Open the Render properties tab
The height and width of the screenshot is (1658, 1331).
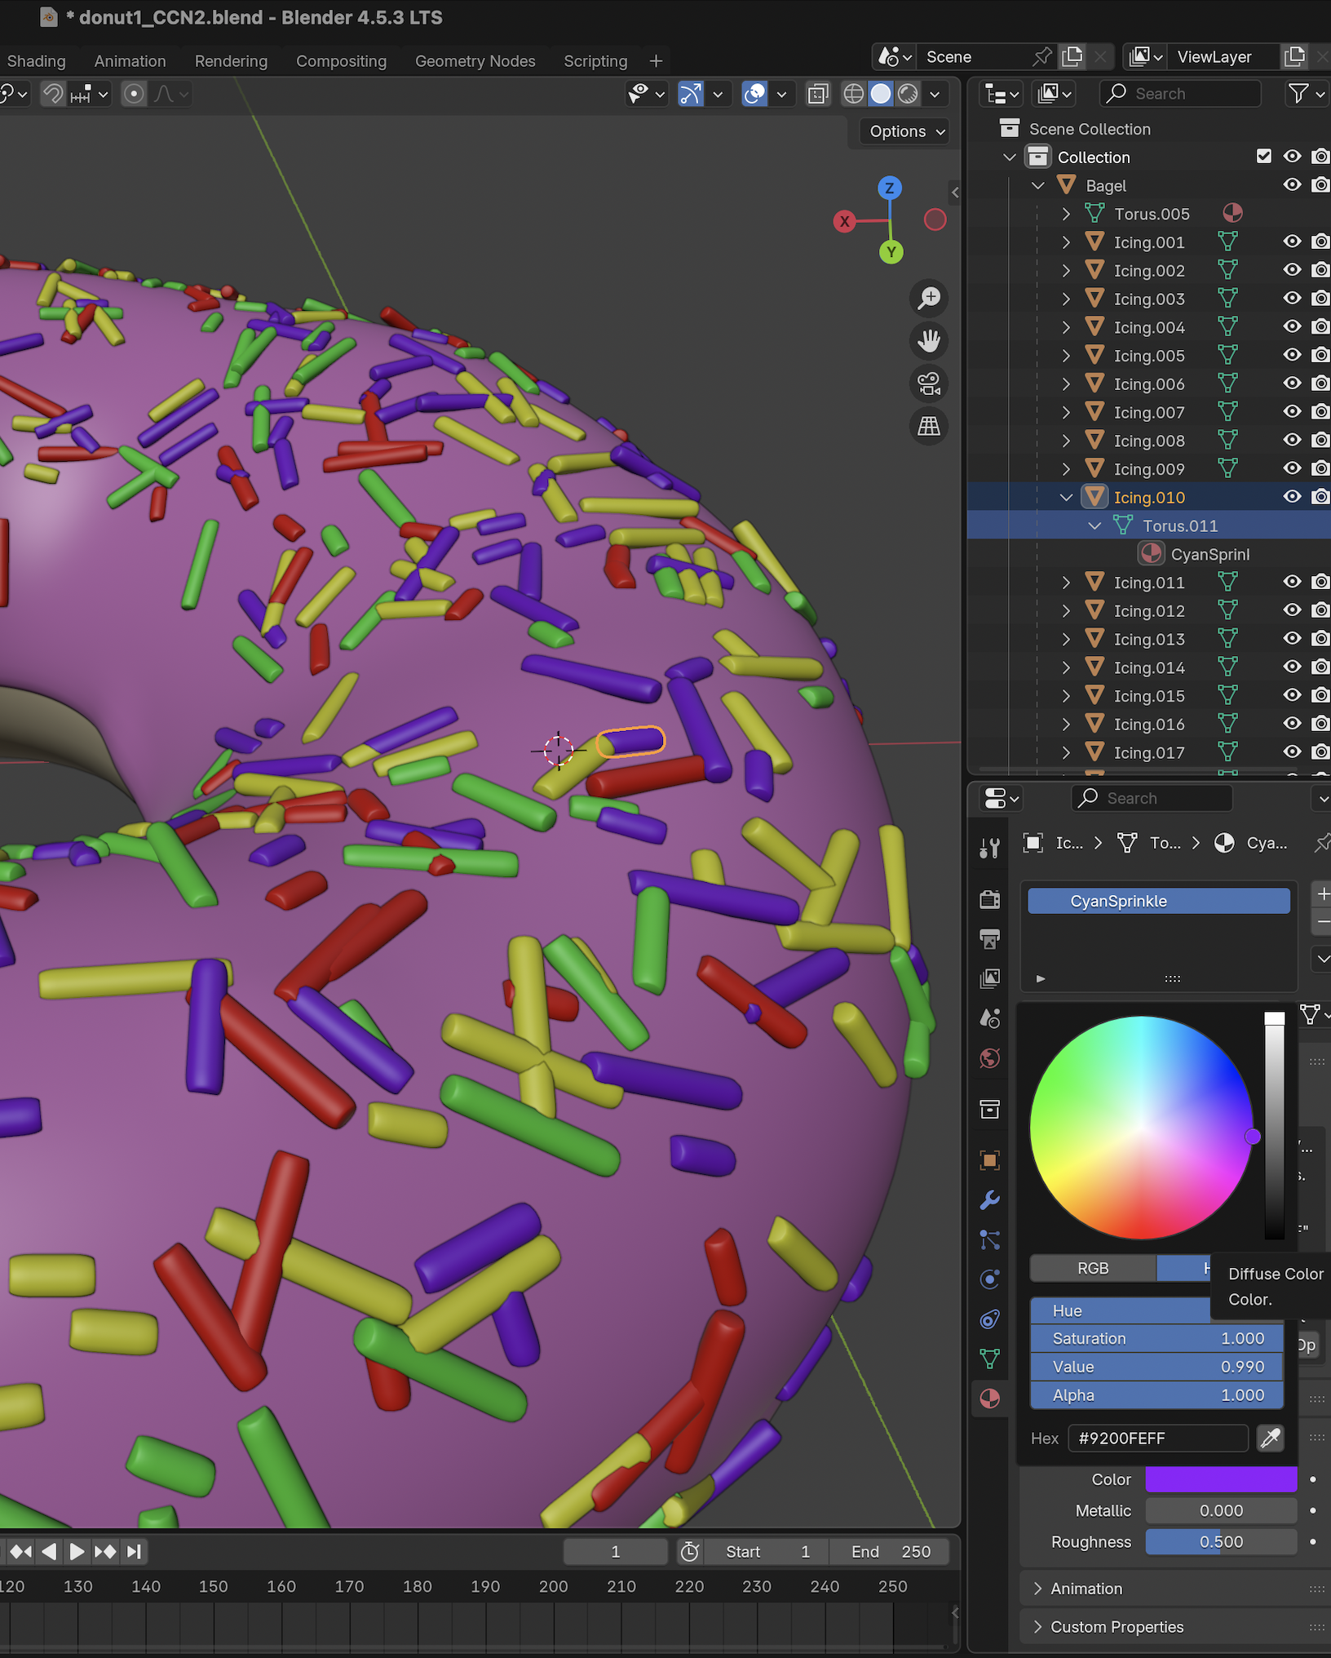pyautogui.click(x=990, y=898)
